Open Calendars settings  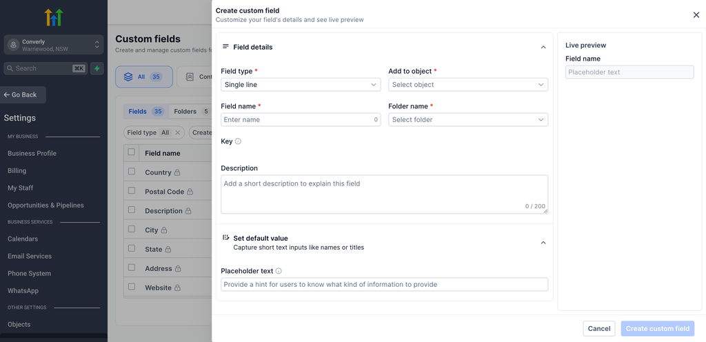23,239
